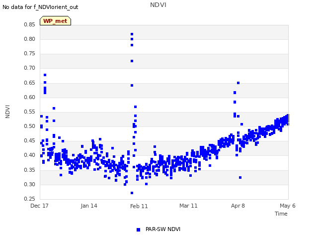This screenshot has width=318, height=239.
Task: Click the 0.35 y-axis tick label
Action: [x=30, y=170]
